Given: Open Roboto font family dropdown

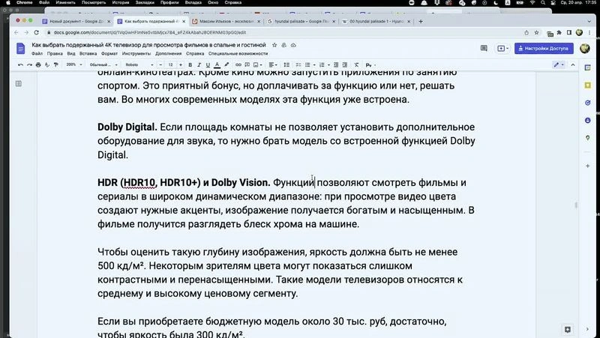Looking at the screenshot, I should [139, 65].
